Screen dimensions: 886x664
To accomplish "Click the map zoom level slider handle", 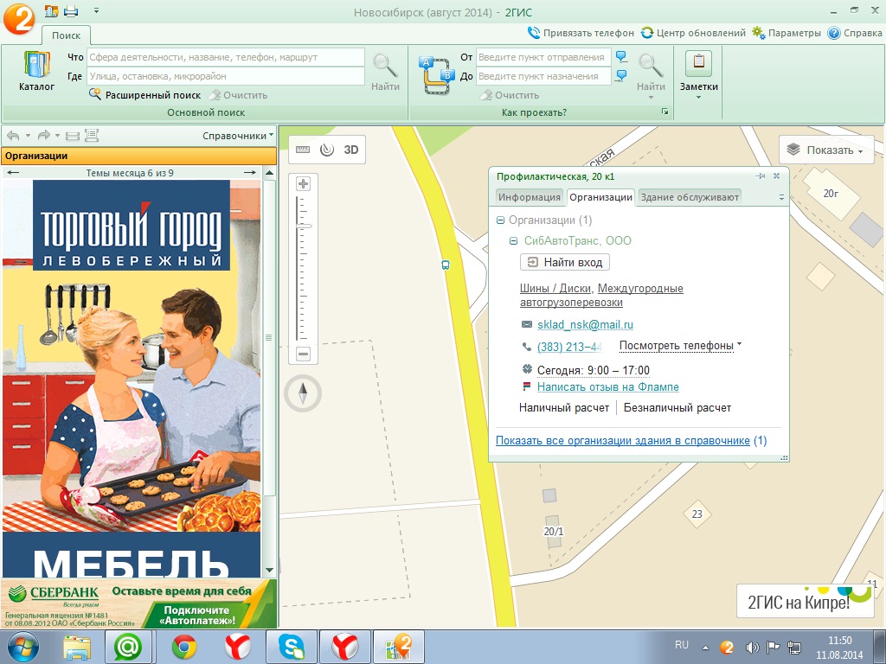I will [303, 226].
